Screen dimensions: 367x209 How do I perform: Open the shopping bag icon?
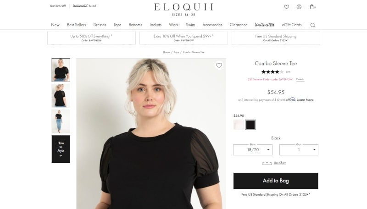(312, 7)
